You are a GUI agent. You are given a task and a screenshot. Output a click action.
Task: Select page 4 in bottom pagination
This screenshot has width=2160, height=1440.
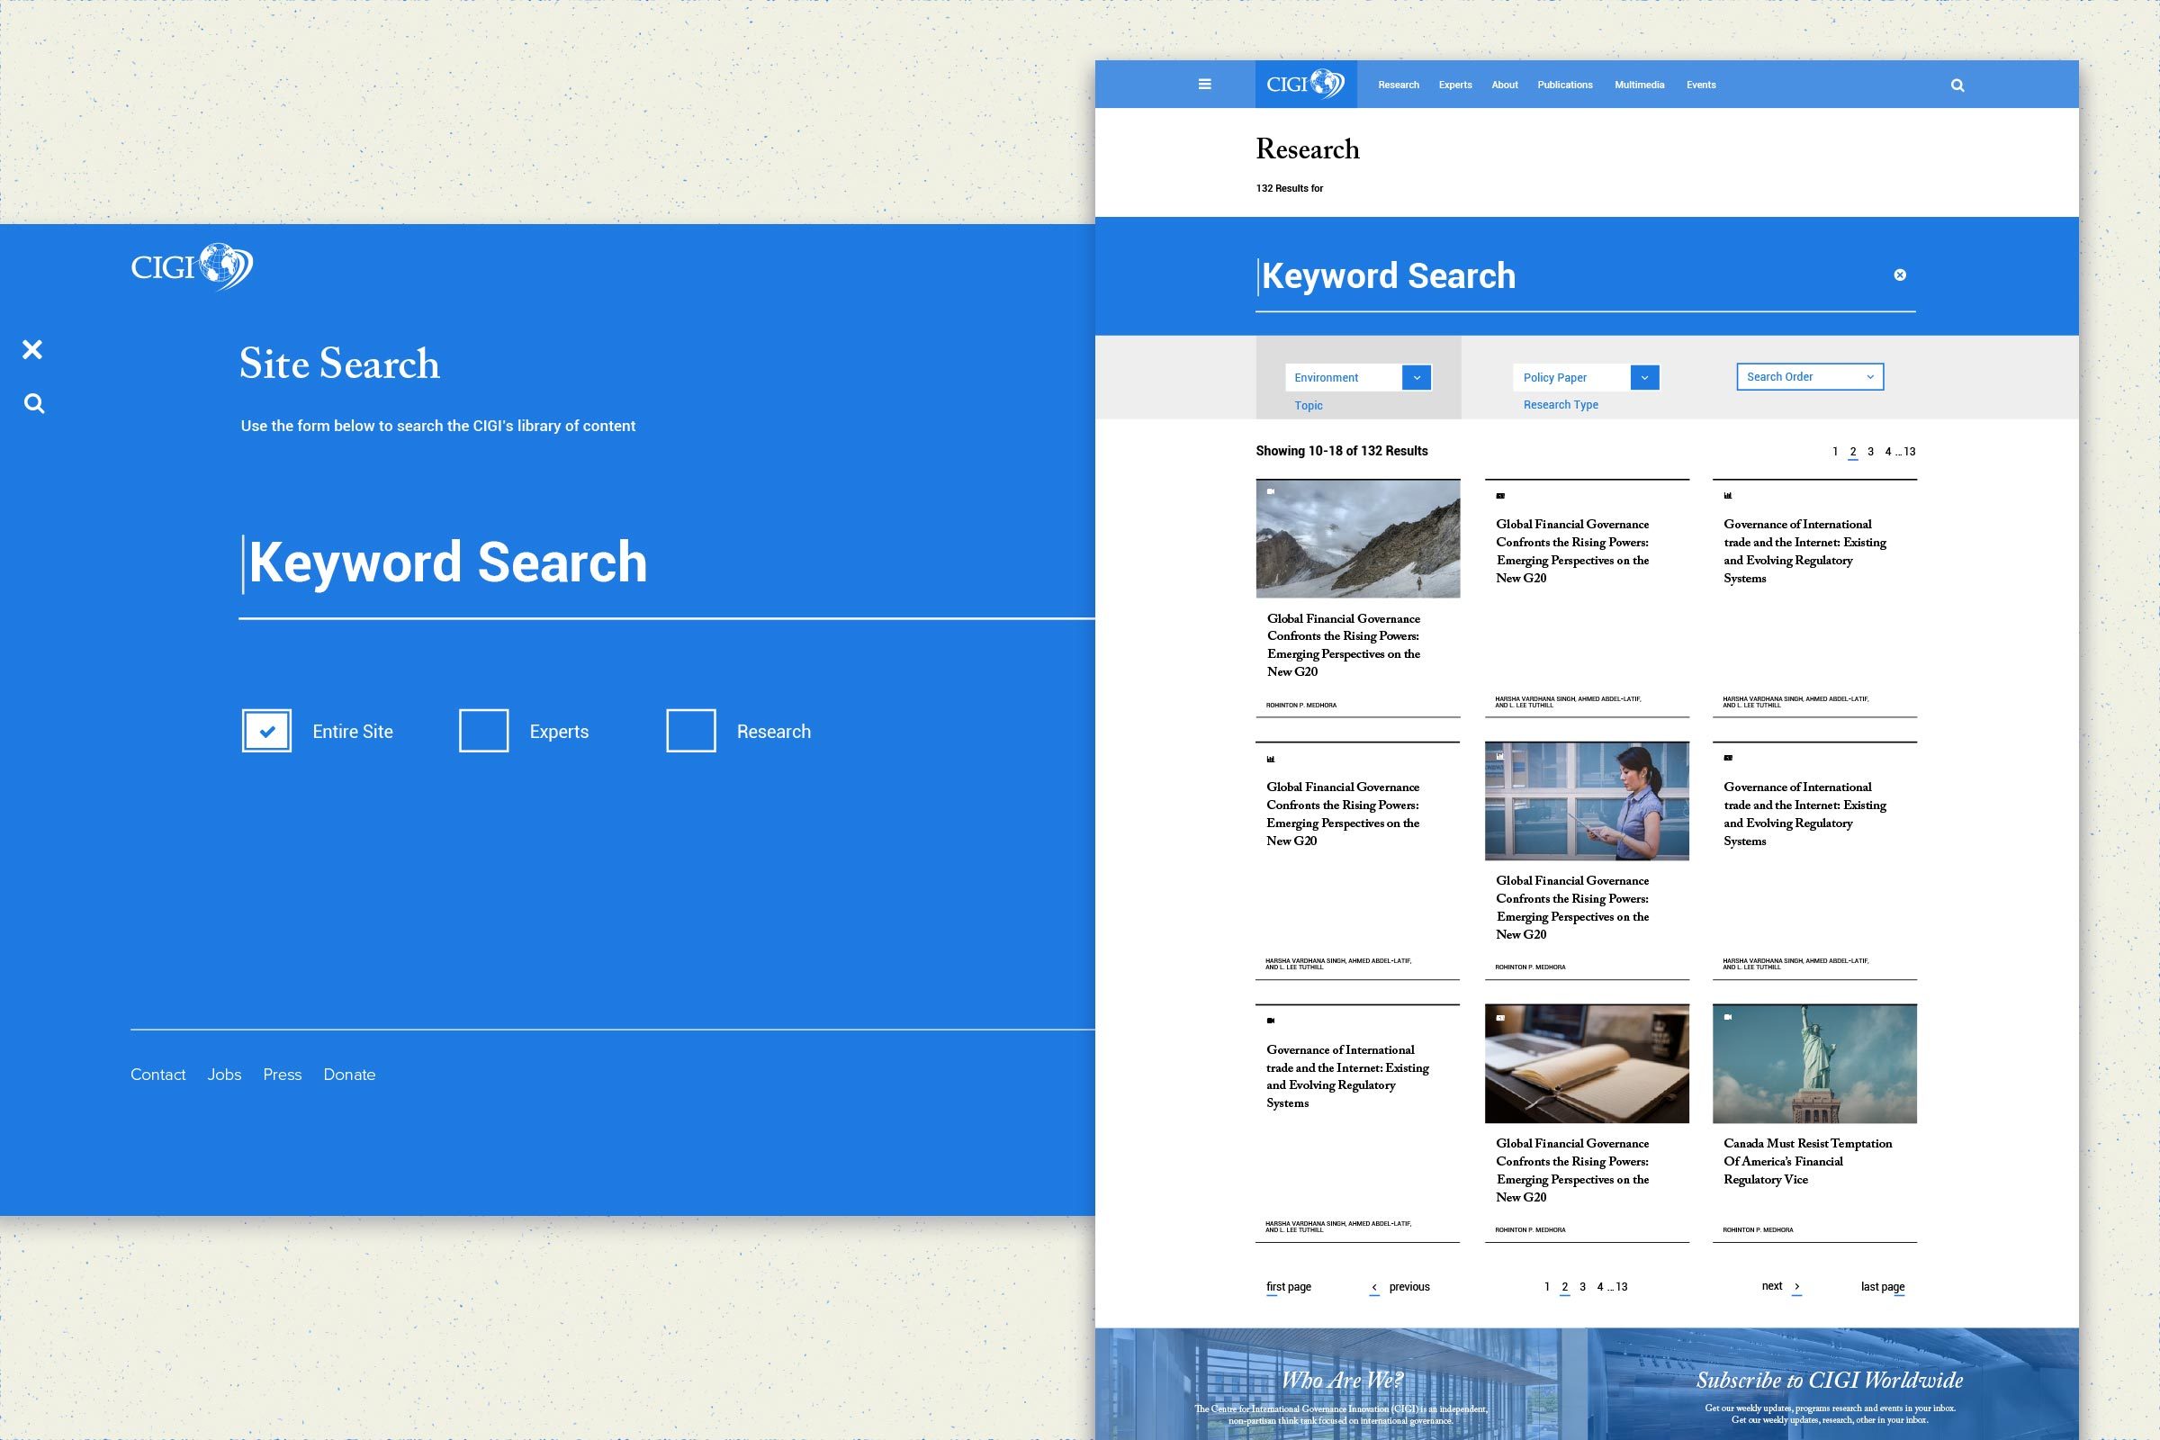tap(1600, 1287)
